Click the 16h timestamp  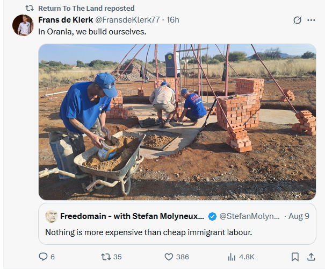pyautogui.click(x=173, y=20)
